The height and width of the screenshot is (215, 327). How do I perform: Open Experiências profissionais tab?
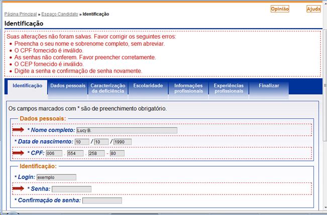(229, 88)
